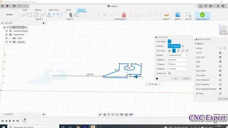This screenshot has height=128, width=228.
Task: Open the Insert image tool
Action: (177, 15)
